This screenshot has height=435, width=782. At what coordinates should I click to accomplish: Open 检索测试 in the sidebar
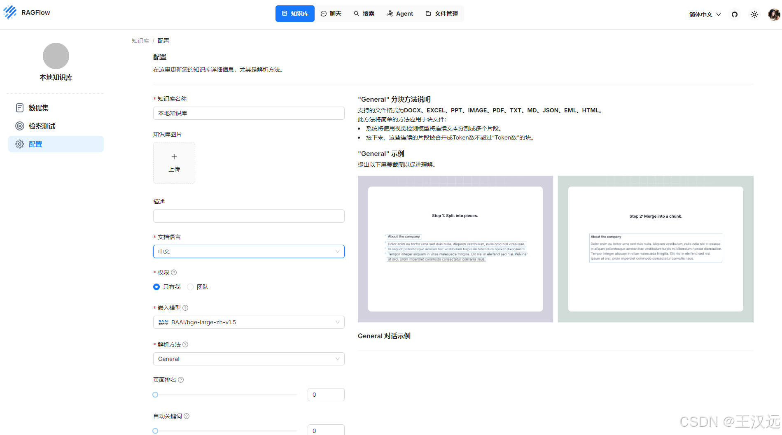(56, 126)
